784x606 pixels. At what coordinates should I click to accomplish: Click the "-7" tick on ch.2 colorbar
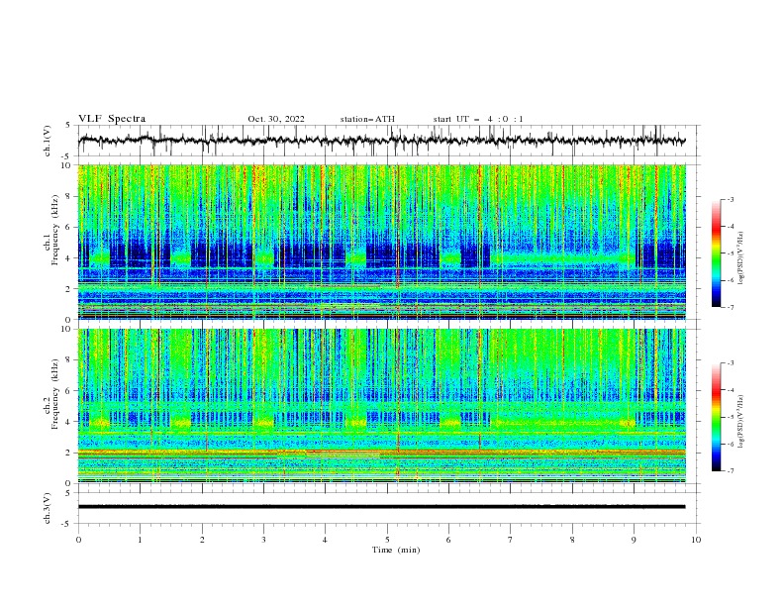730,471
